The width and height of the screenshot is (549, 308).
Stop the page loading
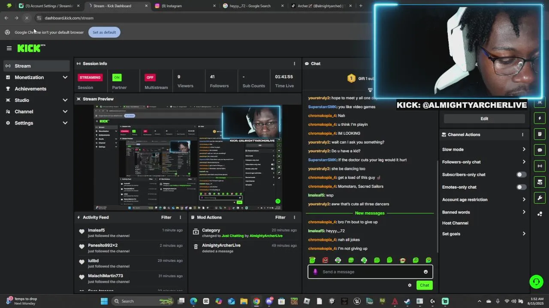click(27, 18)
